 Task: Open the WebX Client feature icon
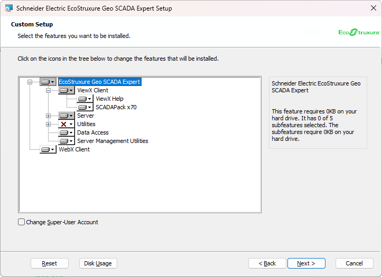pos(48,149)
